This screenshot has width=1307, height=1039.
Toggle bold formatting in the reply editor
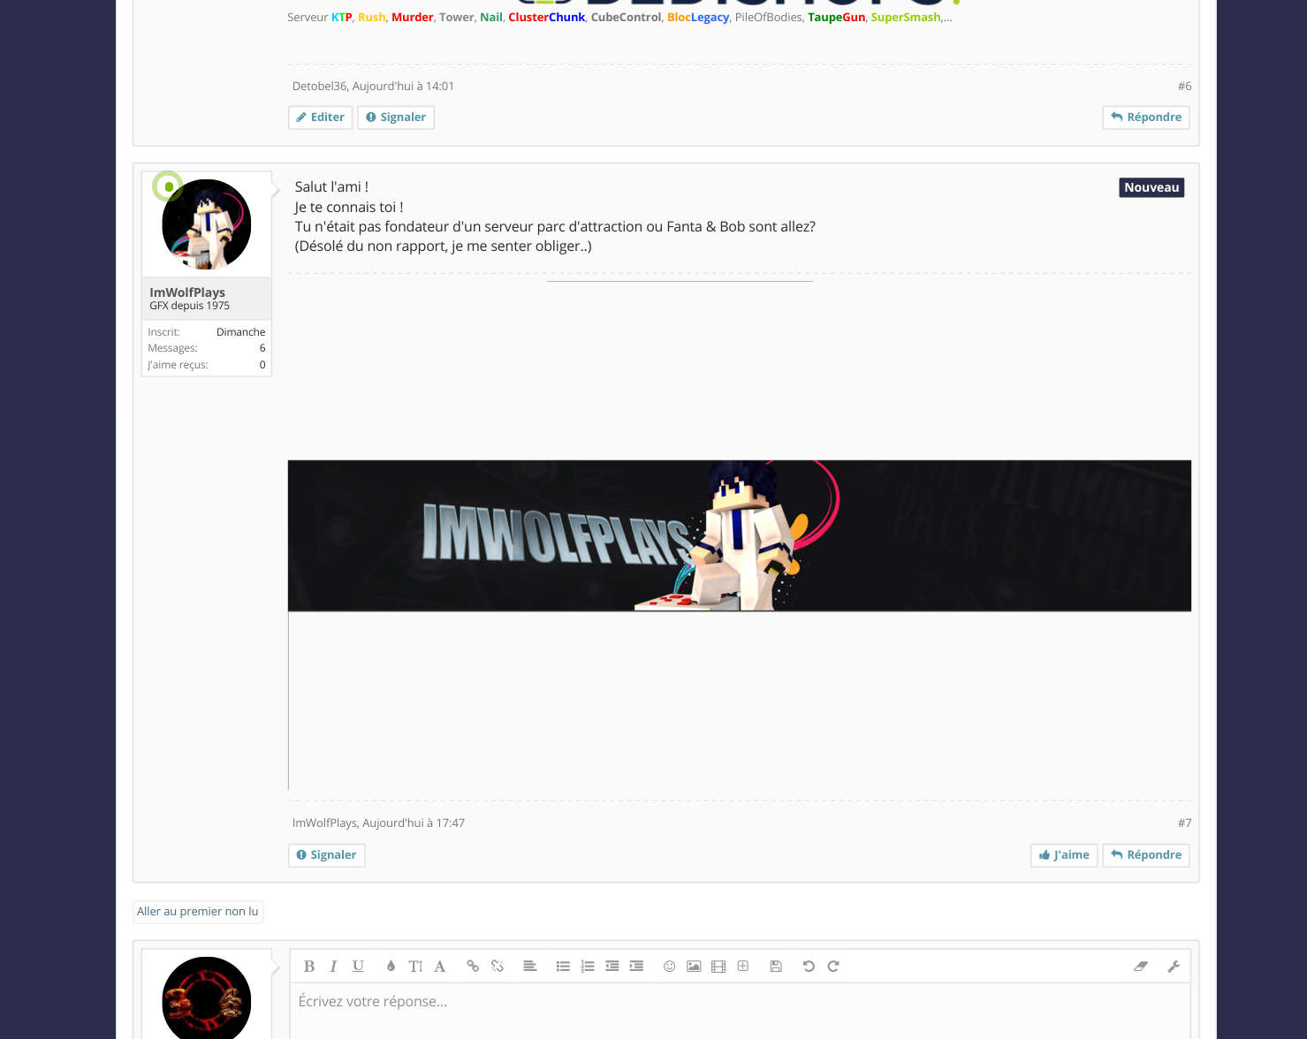click(309, 967)
